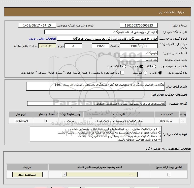Screen dimensions: 194x188
Task: Click اطلاعات مجوزهای ارائه خدمت / کالا heading
Action: pyautogui.click(x=168, y=149)
